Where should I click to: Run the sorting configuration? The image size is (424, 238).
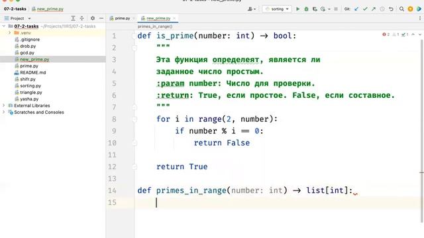pos(297,9)
